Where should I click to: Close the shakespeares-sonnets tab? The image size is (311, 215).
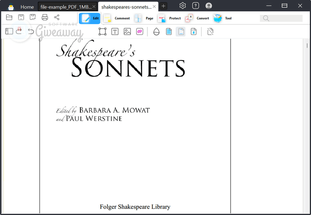pos(154,7)
